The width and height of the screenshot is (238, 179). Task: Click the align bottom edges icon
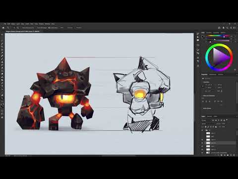(x=222, y=101)
